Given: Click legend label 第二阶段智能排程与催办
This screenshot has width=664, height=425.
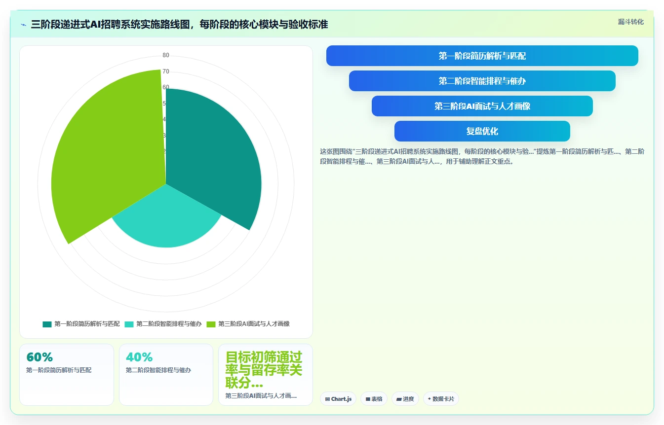Looking at the screenshot, I should tap(169, 324).
